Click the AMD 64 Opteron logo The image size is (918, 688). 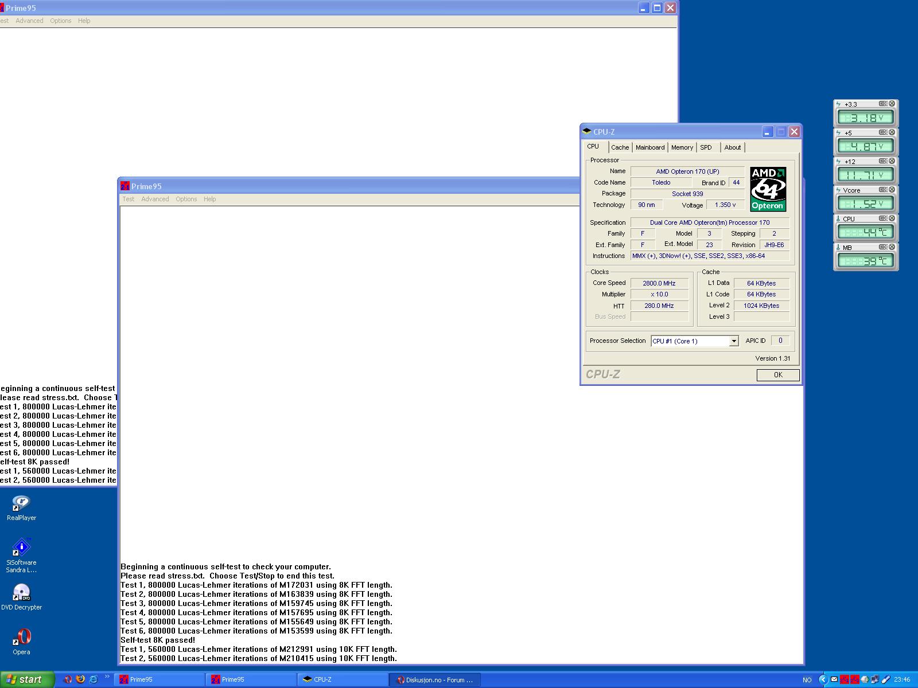[768, 189]
